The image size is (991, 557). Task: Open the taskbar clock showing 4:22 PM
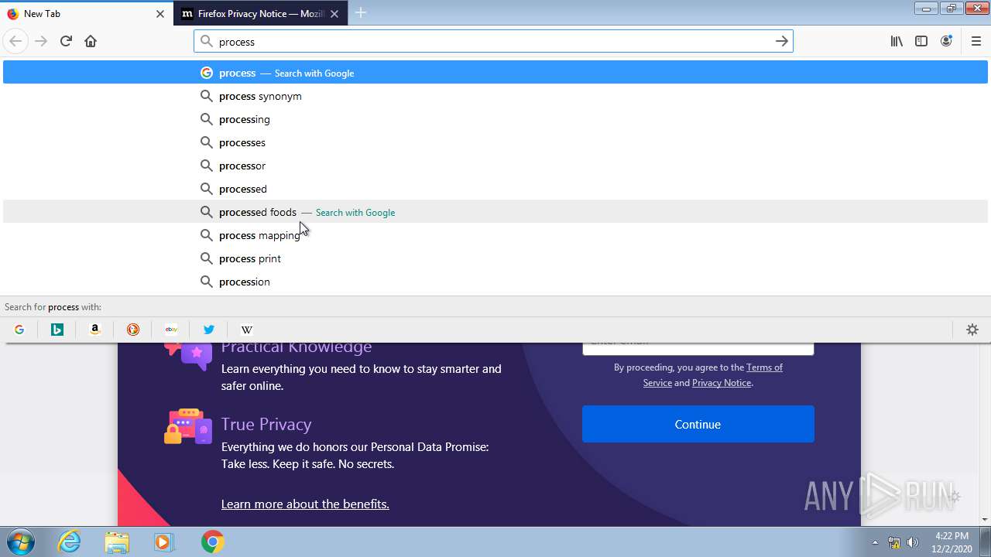point(952,542)
